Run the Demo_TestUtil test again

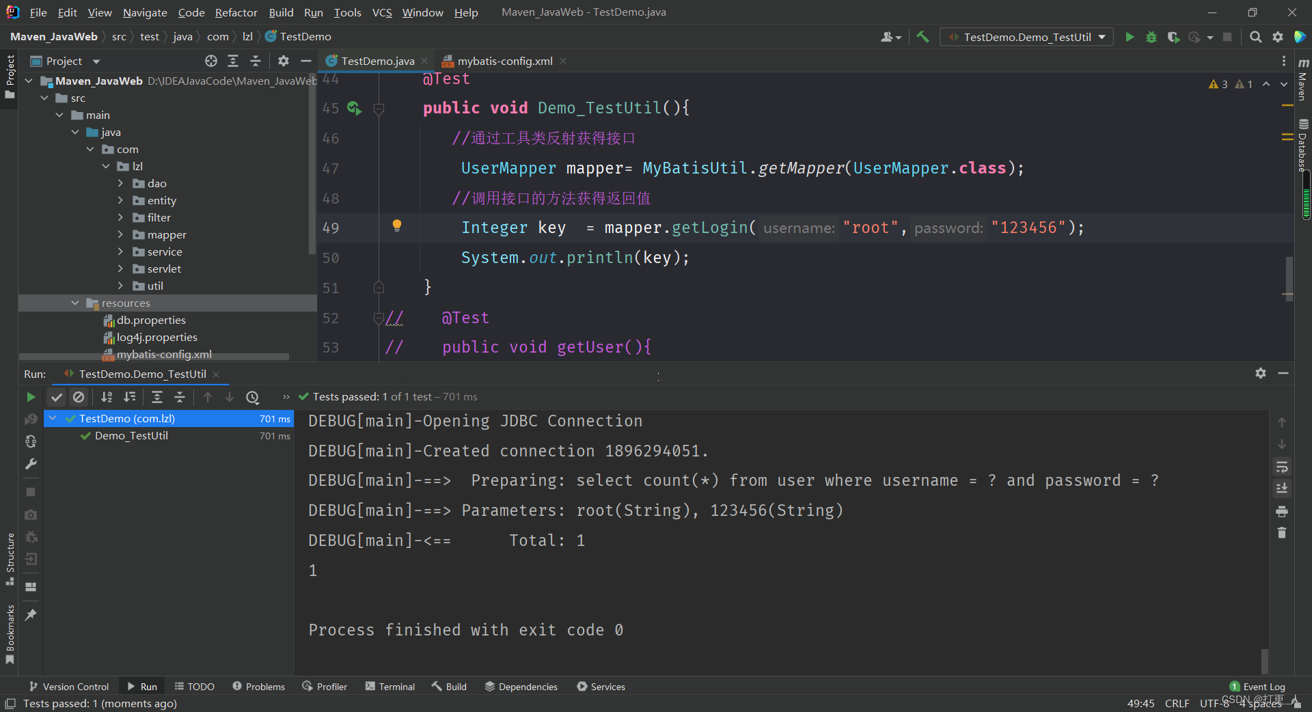(x=30, y=397)
